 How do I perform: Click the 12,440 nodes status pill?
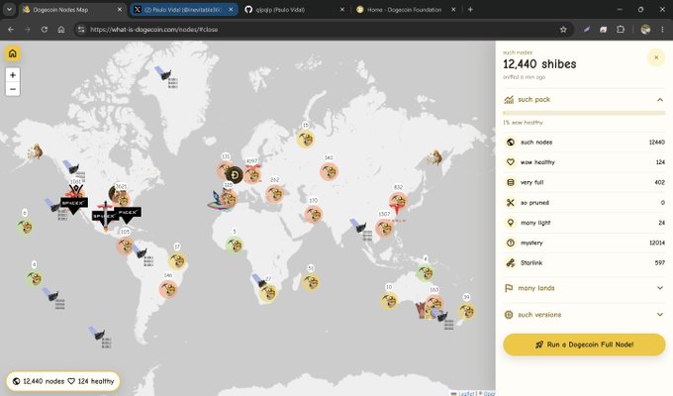point(63,381)
